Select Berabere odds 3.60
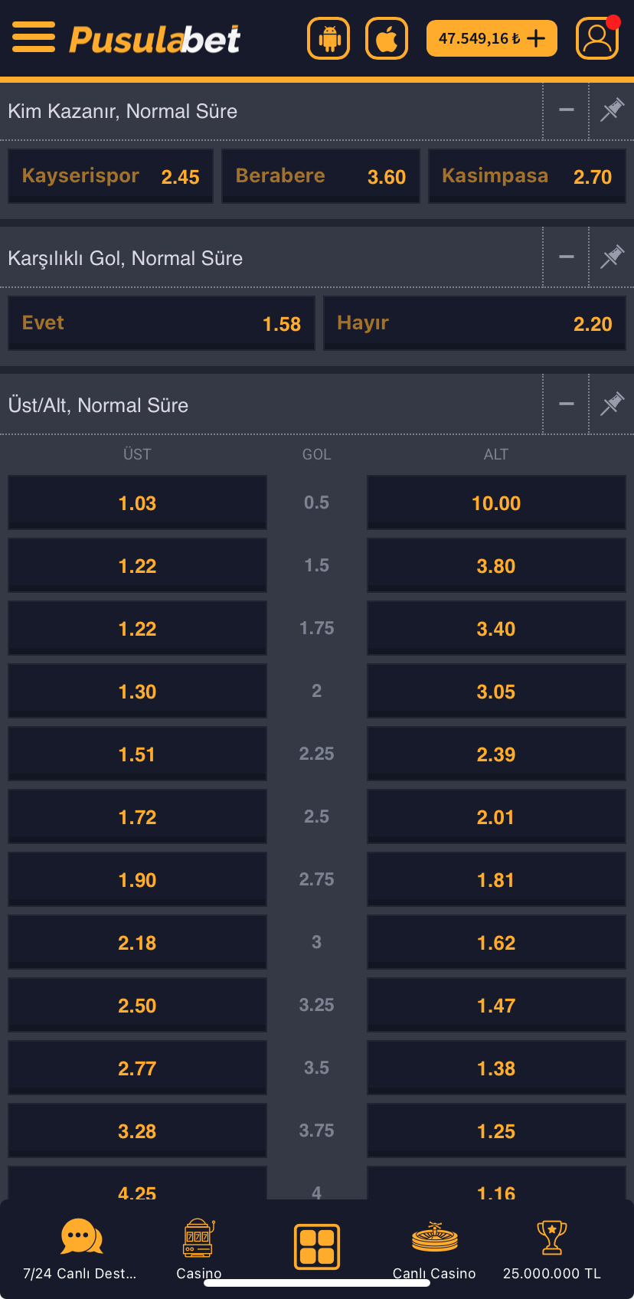The image size is (634, 1299). tap(320, 176)
